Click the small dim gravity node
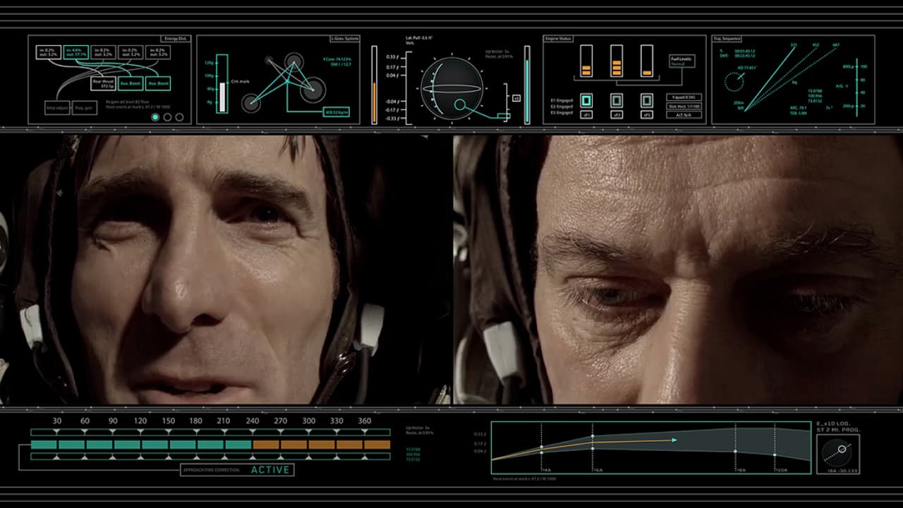 (269, 61)
